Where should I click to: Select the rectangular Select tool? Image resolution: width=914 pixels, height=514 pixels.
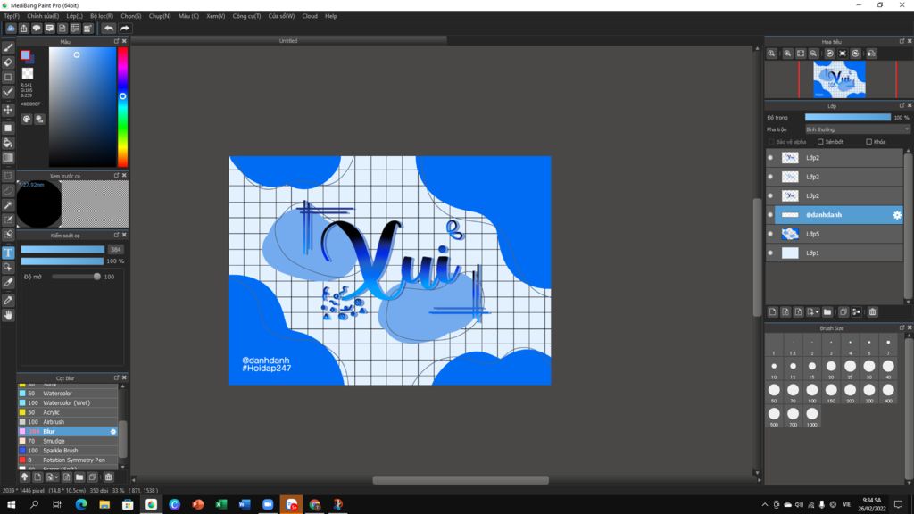pyautogui.click(x=8, y=176)
